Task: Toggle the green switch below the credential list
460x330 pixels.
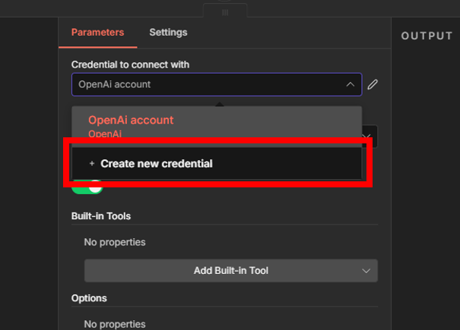Action: click(x=87, y=187)
